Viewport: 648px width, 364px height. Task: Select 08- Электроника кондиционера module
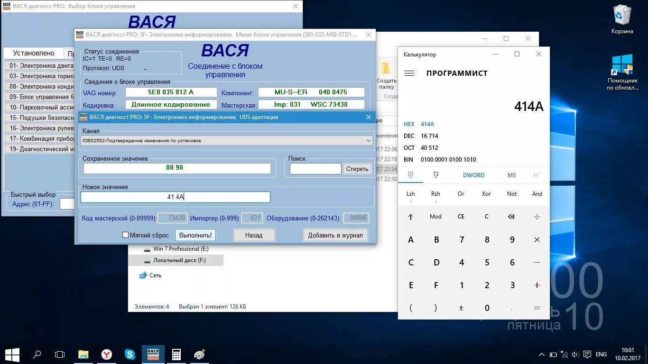40,87
